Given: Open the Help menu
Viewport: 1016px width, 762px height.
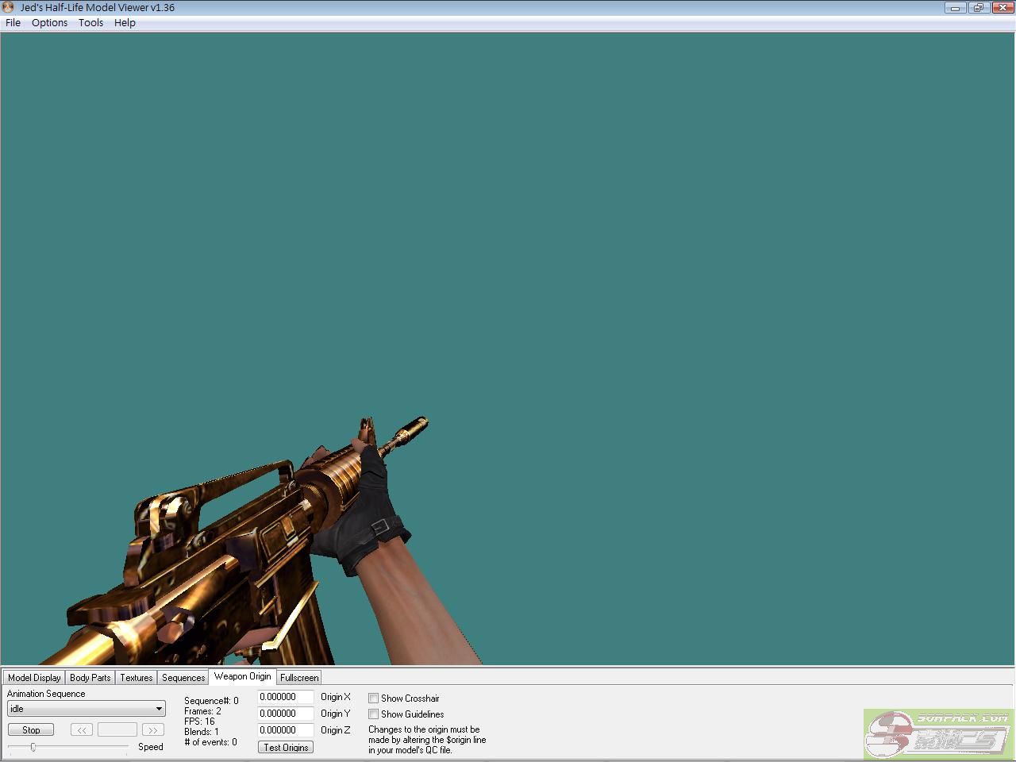Looking at the screenshot, I should click(x=125, y=23).
